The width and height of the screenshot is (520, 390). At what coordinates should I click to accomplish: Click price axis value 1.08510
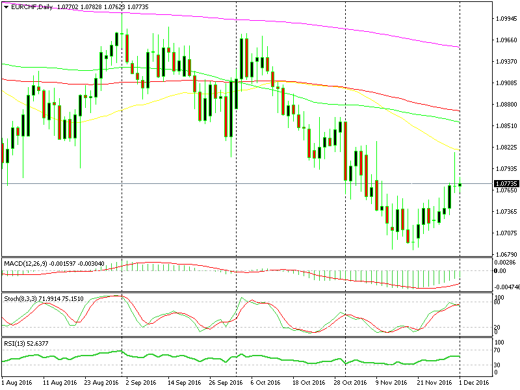point(506,126)
